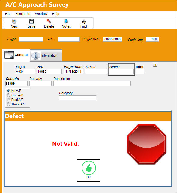Click the A/C search field in the header
177x193 pixels.
click(x=69, y=39)
